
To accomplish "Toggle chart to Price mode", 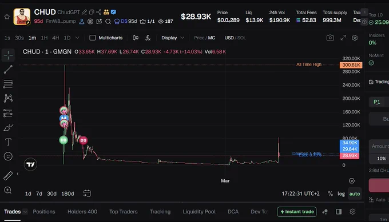I will tap(199, 38).
